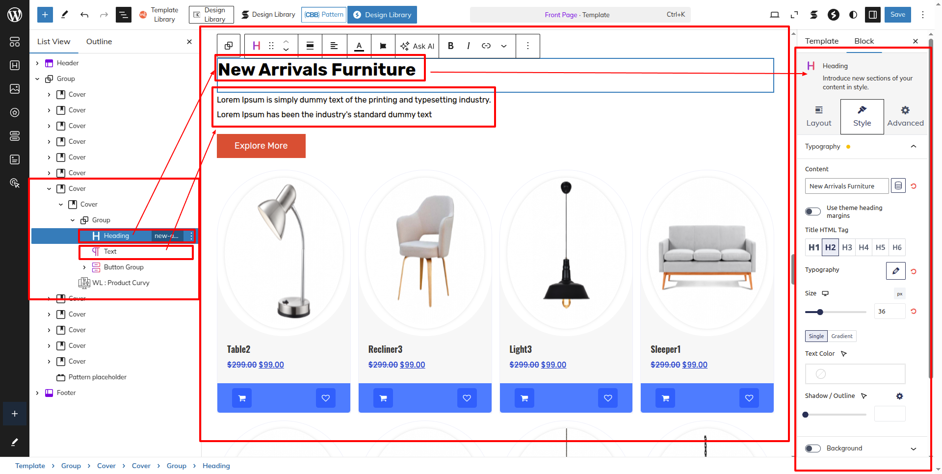The width and height of the screenshot is (942, 474).
Task: Toggle the settings sidebar panel icon
Action: point(873,15)
